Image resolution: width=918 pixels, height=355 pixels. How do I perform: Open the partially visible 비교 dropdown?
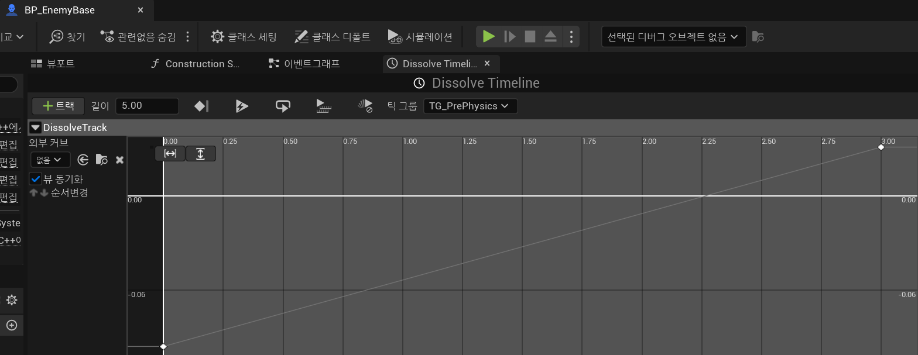point(12,37)
